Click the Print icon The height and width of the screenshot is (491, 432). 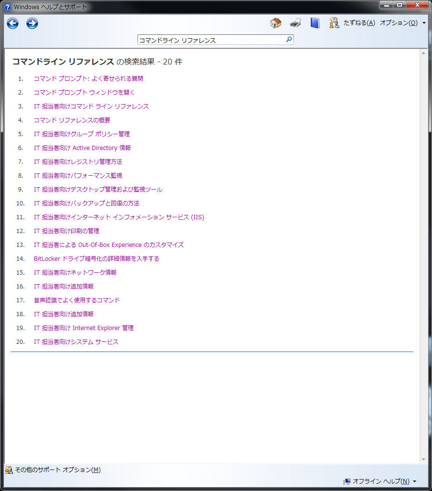295,23
